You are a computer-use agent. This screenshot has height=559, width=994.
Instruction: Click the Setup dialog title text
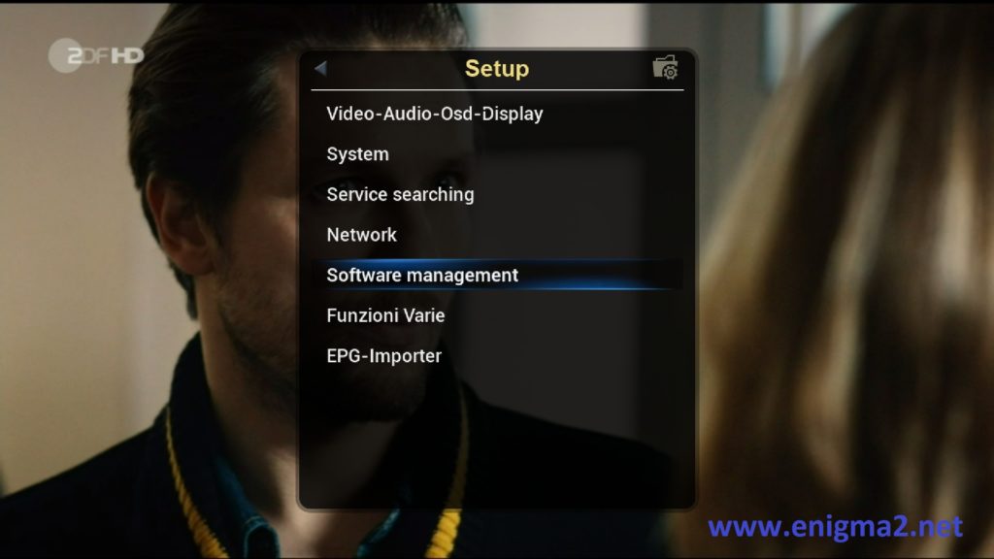tap(495, 69)
